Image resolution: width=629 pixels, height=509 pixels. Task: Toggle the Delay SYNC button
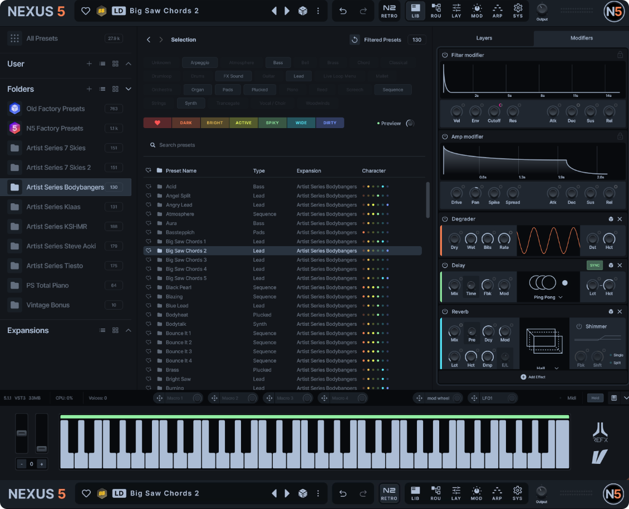(594, 265)
